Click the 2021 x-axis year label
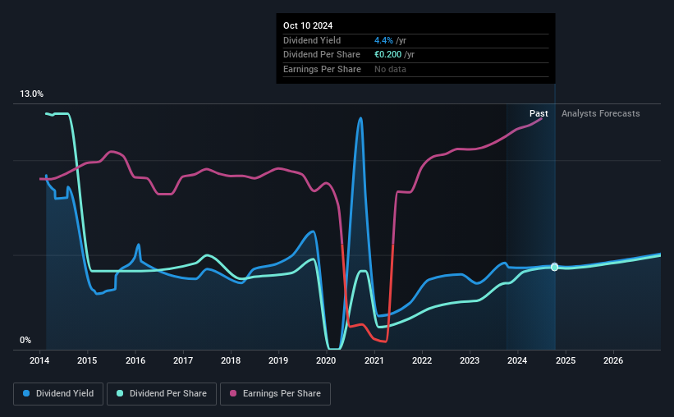 point(374,360)
